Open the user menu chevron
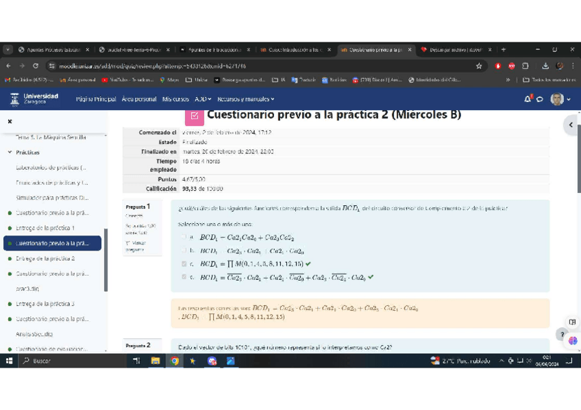Image resolution: width=581 pixels, height=410 pixels. point(569,99)
